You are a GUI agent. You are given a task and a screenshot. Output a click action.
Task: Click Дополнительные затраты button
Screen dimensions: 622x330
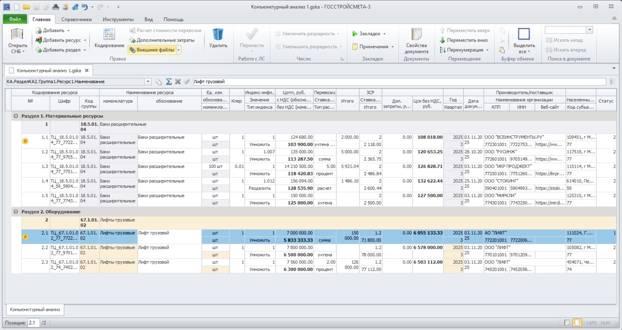coord(162,40)
